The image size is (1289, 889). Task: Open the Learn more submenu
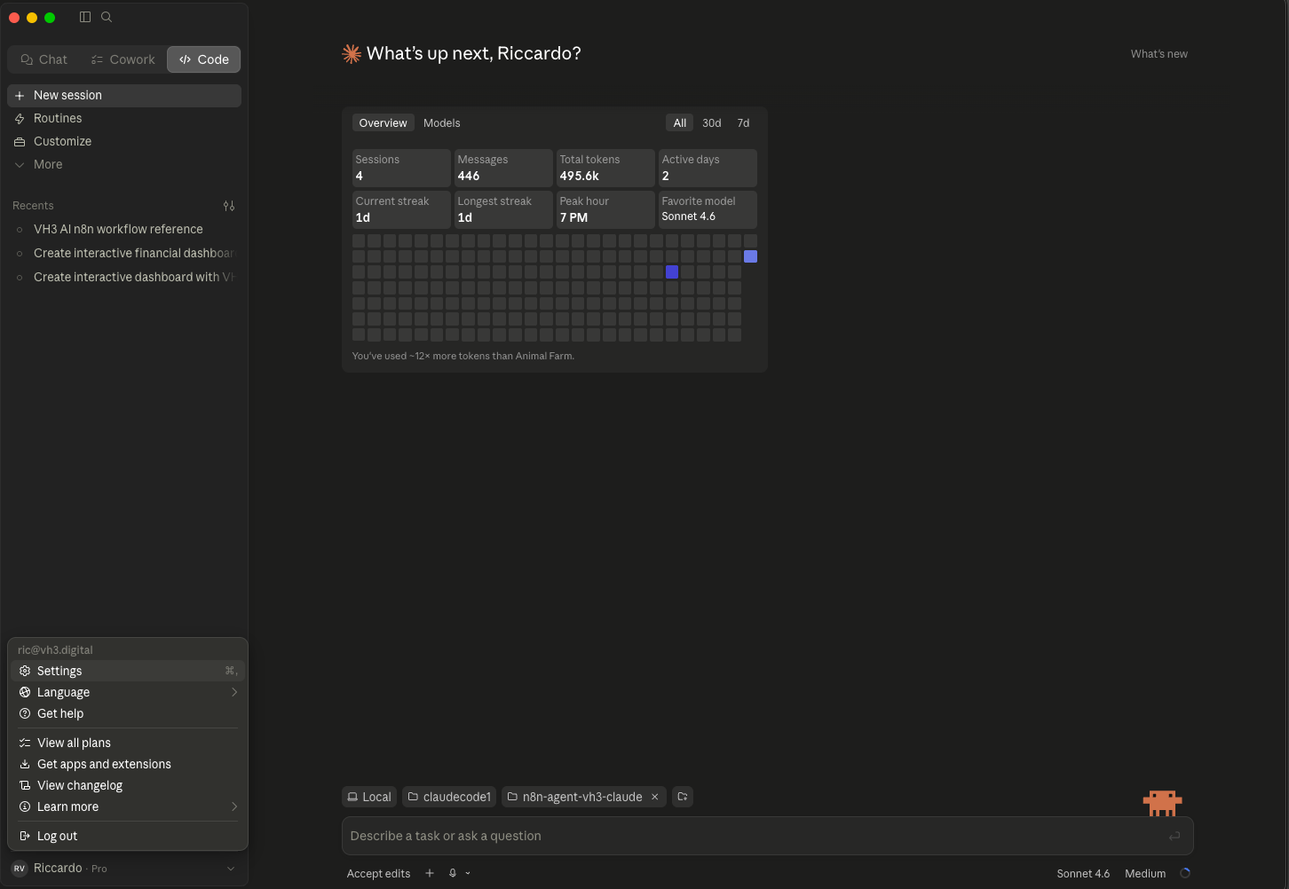click(128, 806)
